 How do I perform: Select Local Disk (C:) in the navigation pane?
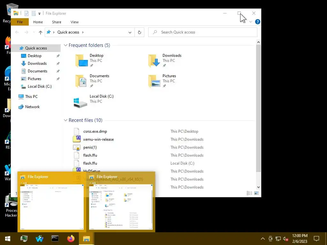click(39, 86)
